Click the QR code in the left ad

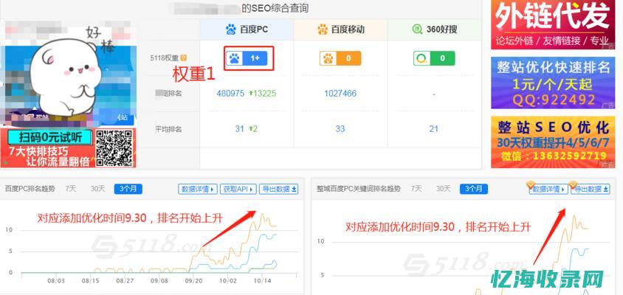tap(114, 148)
